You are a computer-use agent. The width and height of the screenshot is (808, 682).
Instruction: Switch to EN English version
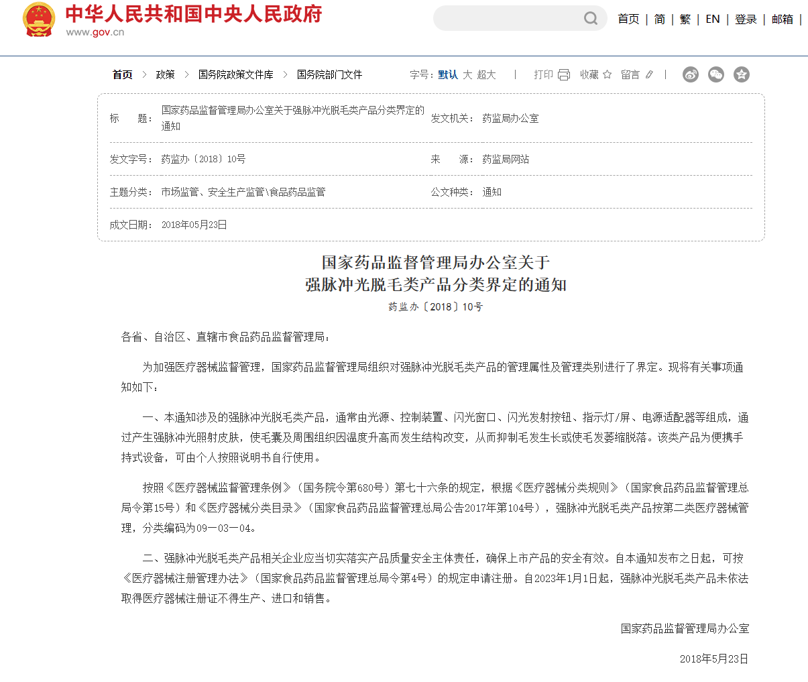point(713,19)
